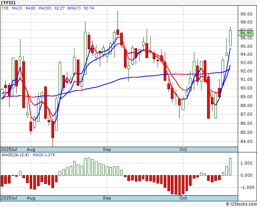Image resolution: width=257 pixels, height=207 pixels.
Task: Click 2025Jul on price chart date axis
Action: pyautogui.click(x=9, y=149)
